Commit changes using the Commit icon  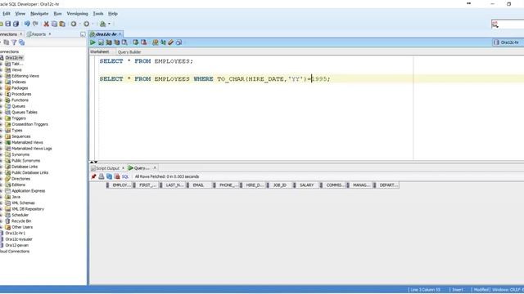click(x=135, y=42)
